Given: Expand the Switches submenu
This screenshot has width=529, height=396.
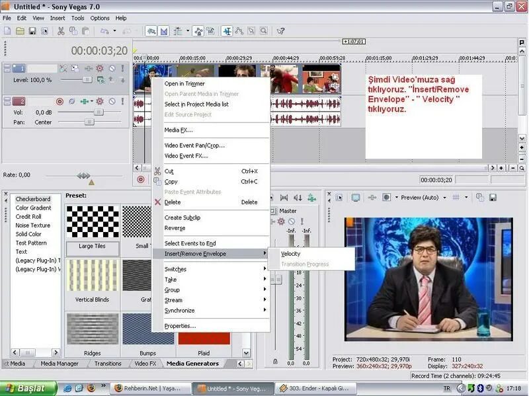Looking at the screenshot, I should coord(211,269).
